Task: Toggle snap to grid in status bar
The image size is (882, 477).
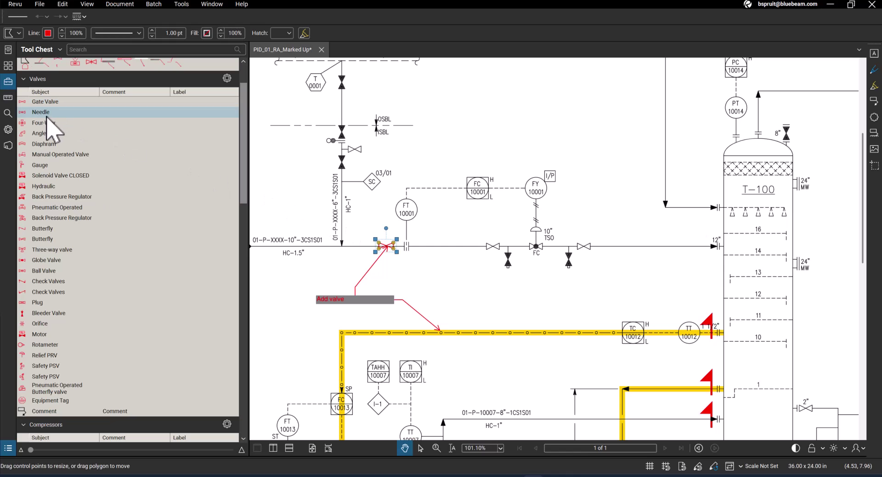Action: (665, 466)
